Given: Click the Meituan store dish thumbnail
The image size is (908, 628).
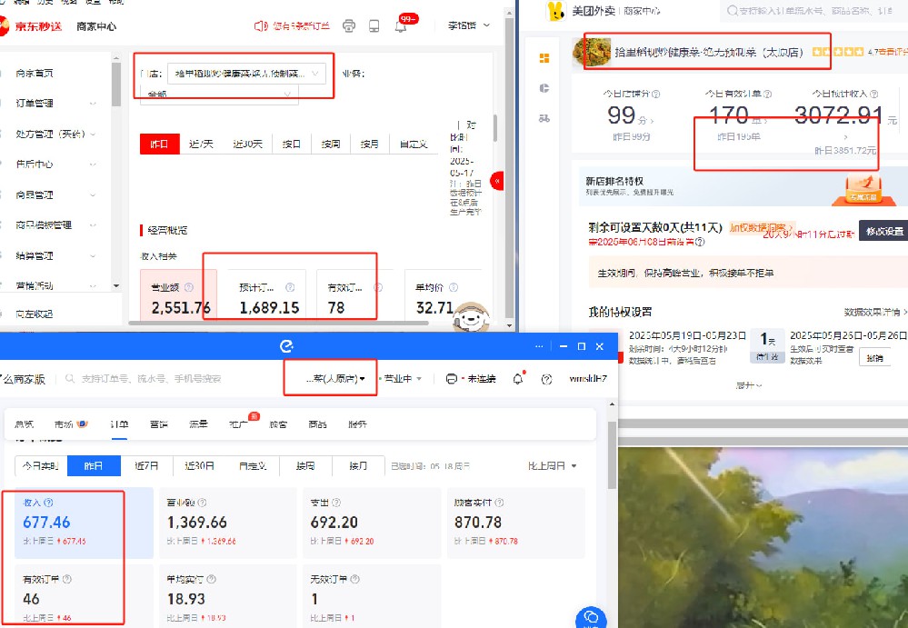Looking at the screenshot, I should coord(591,52).
